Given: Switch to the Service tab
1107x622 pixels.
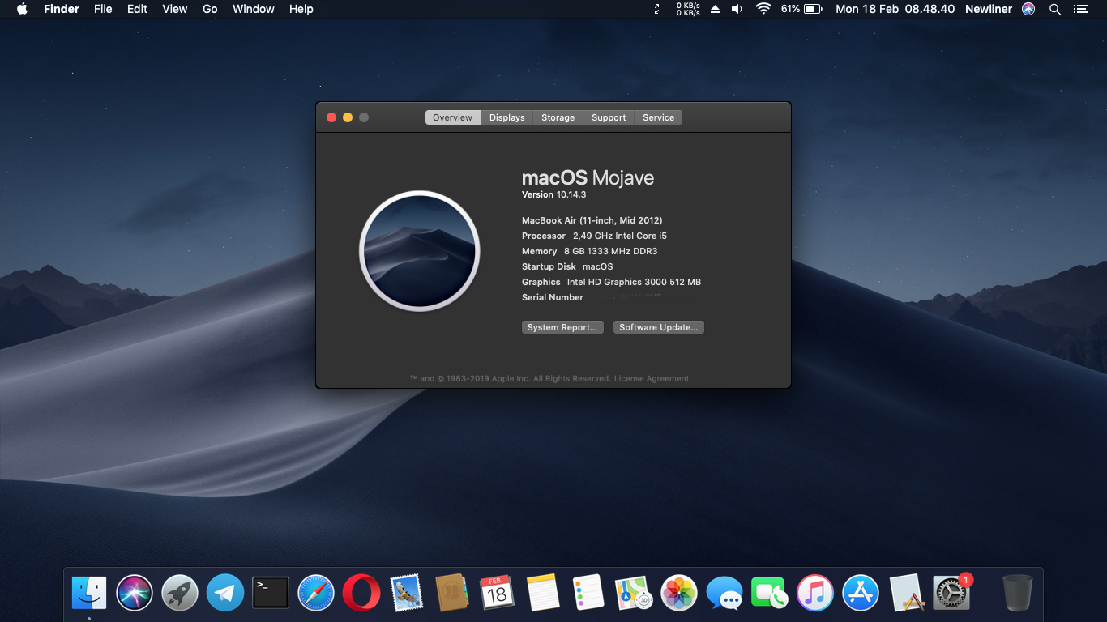Looking at the screenshot, I should click(659, 117).
